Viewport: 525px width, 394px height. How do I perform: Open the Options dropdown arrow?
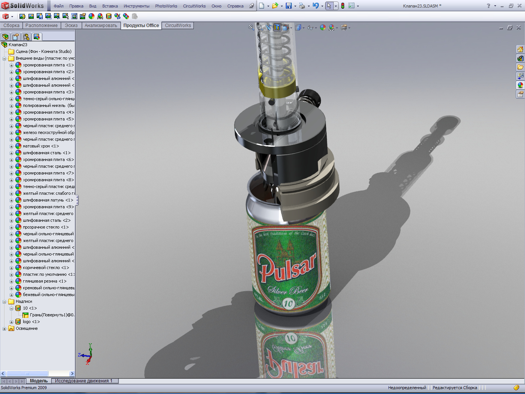358,6
